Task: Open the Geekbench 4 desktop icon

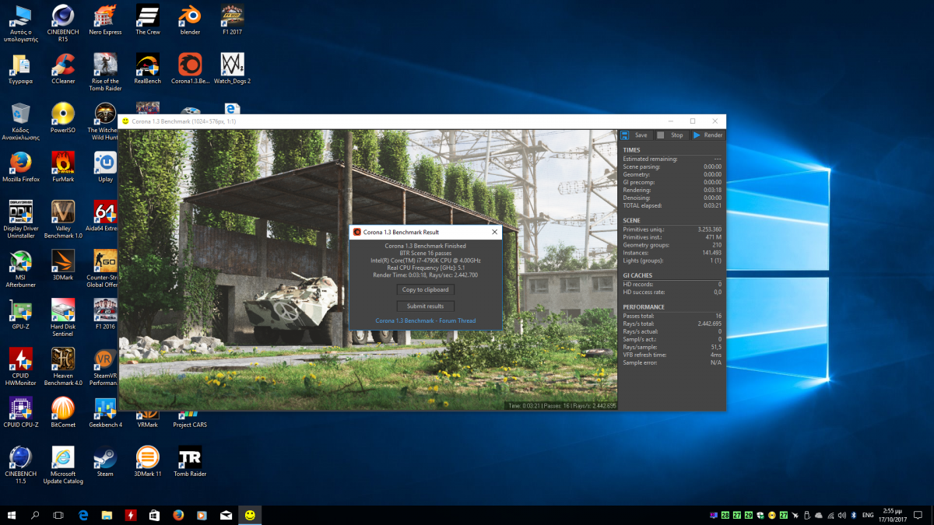Action: click(x=105, y=412)
